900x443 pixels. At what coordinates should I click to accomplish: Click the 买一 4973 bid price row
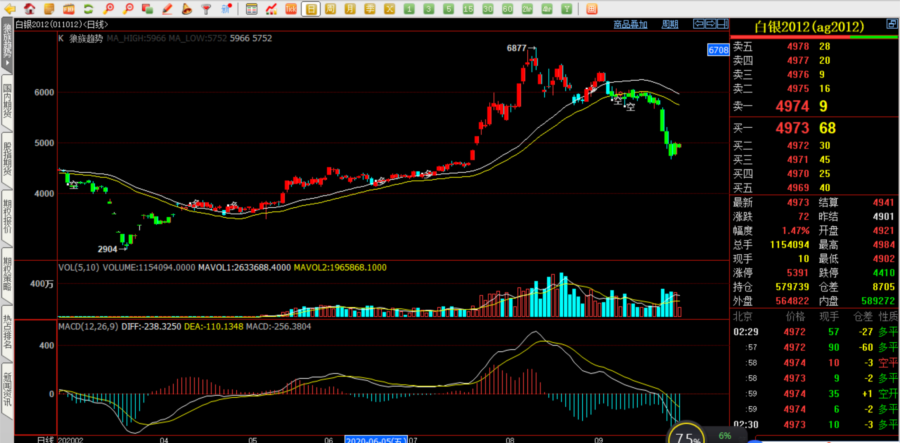click(814, 128)
